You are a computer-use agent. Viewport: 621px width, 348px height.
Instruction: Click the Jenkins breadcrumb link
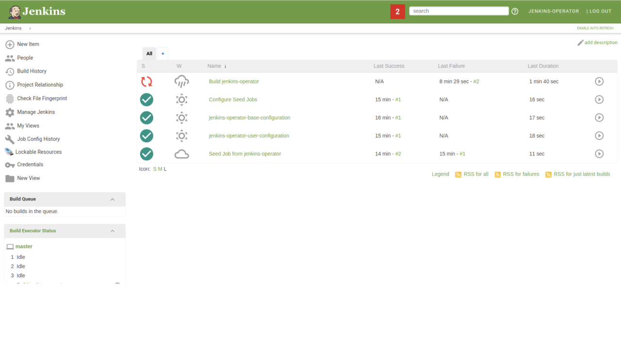coord(13,28)
